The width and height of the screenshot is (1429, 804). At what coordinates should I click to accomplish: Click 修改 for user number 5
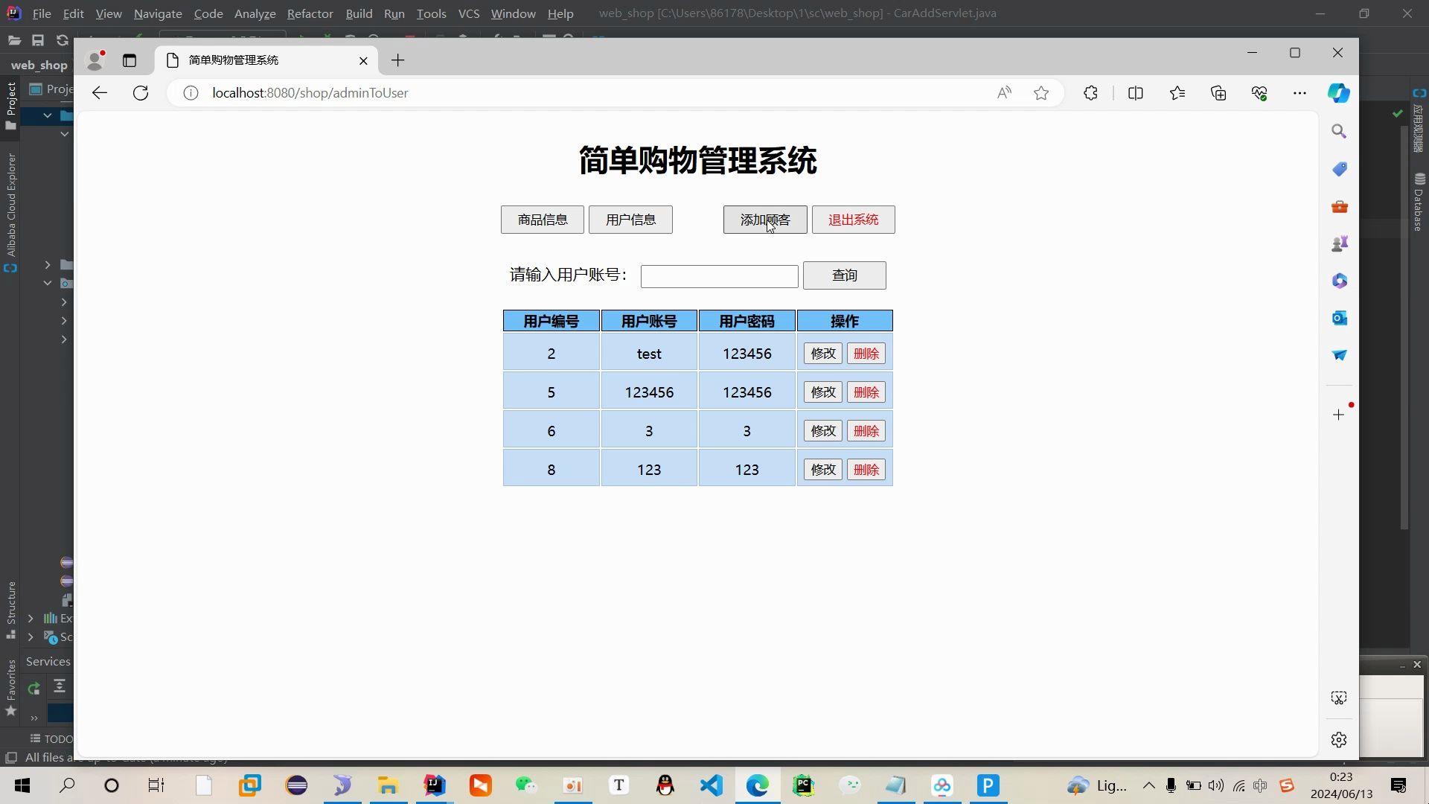823,392
